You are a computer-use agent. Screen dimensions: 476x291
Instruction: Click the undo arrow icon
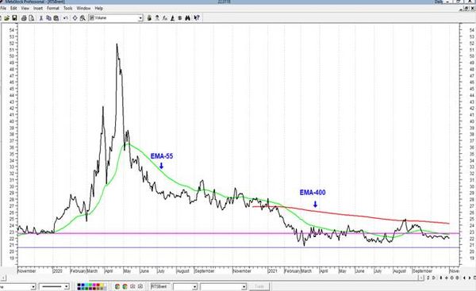pyautogui.click(x=66, y=18)
